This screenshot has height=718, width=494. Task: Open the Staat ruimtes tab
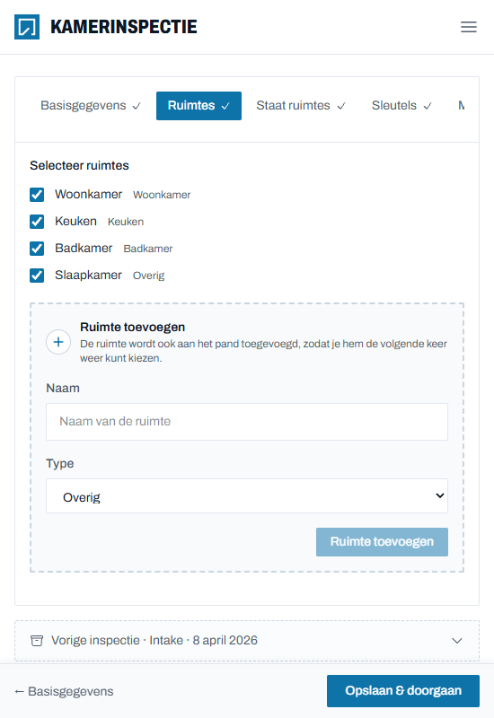pos(301,106)
